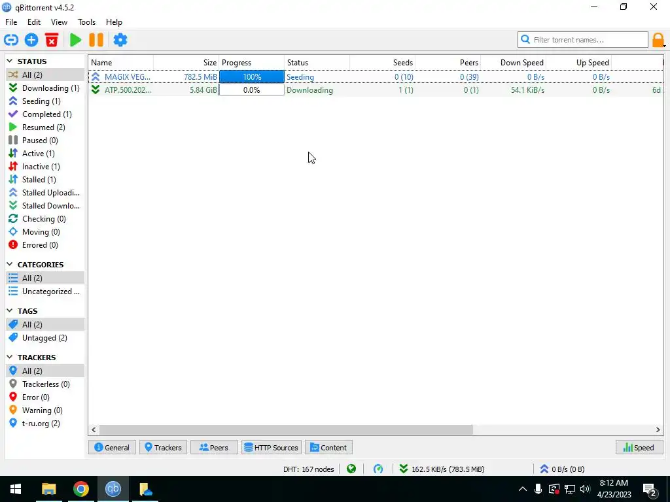Lock qBittorrent with the padlock icon
Image resolution: width=670 pixels, height=502 pixels.
(x=658, y=40)
